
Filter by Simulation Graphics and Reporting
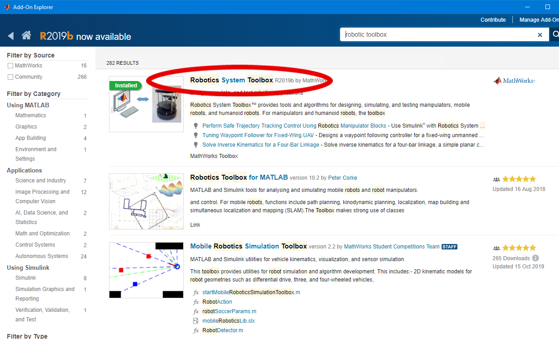click(45, 294)
